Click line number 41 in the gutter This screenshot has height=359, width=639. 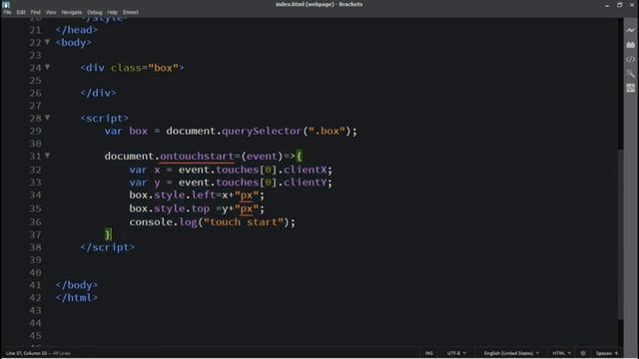(x=35, y=285)
